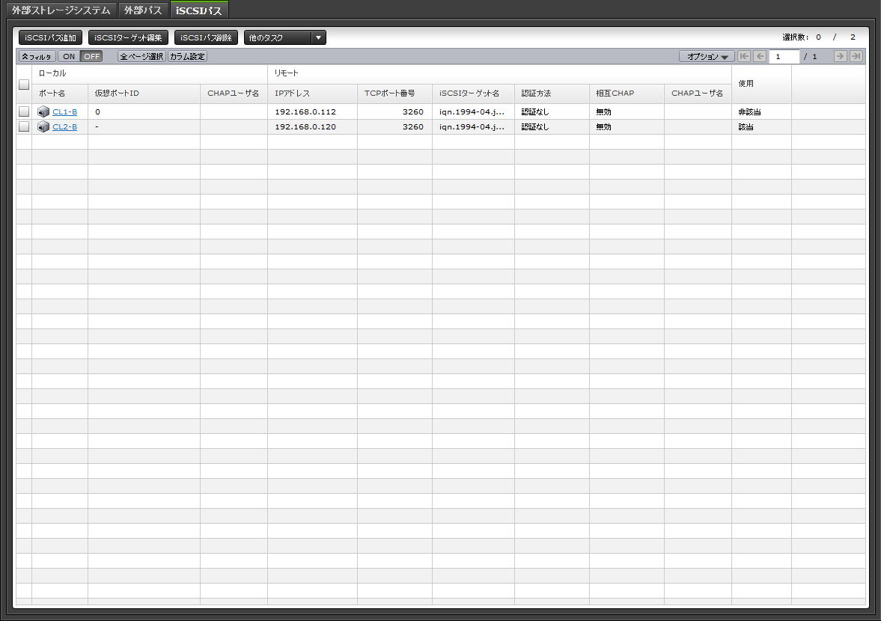
Task: Click the local CHAPユーザ名 column header
Action: coord(234,94)
